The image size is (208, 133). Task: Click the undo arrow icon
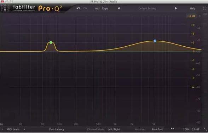pyautogui.click(x=78, y=8)
